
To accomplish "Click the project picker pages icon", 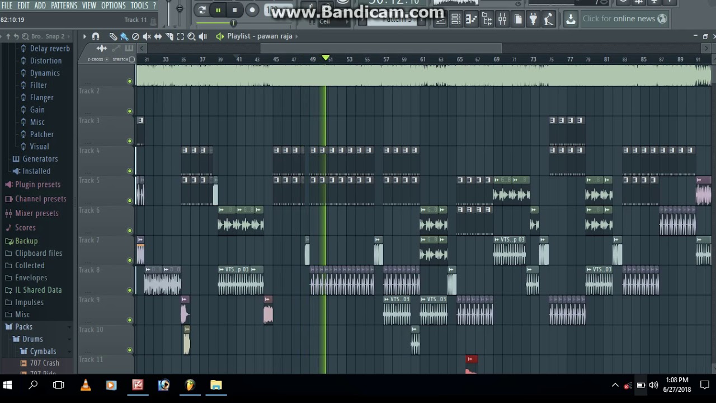I will coord(518,20).
